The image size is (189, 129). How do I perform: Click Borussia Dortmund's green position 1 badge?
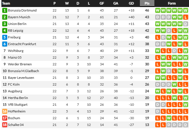click(4, 10)
